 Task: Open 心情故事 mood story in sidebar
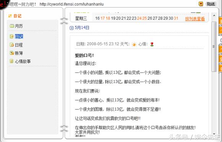pyautogui.click(x=23, y=61)
